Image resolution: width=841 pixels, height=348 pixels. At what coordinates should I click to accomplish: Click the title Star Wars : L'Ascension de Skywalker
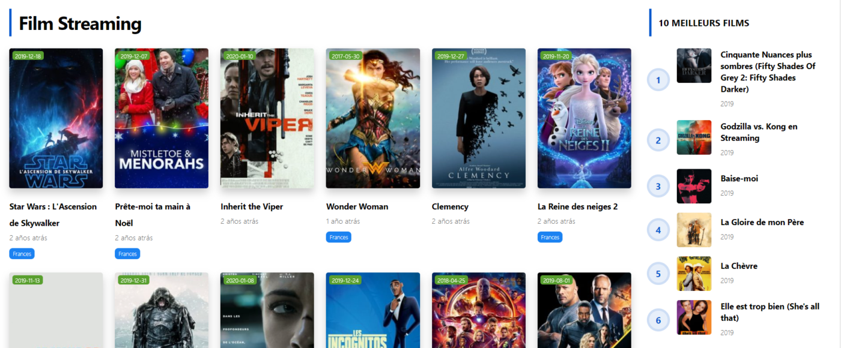[x=53, y=215]
